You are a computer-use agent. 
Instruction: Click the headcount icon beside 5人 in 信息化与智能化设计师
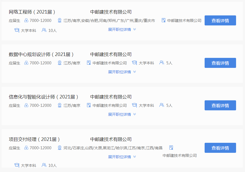[162, 105]
